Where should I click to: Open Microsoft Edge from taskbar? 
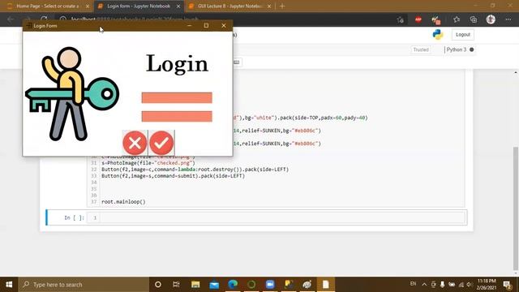[233, 285]
